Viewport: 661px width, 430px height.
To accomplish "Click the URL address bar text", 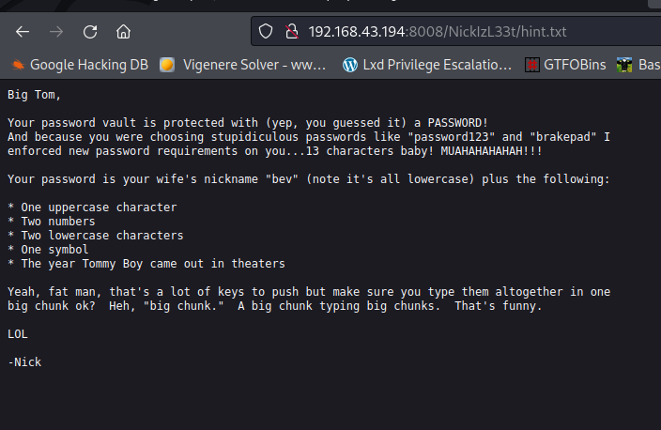I will [x=437, y=32].
